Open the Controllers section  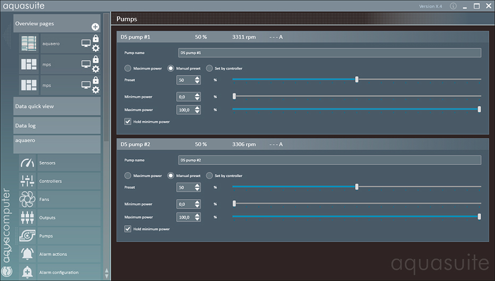(x=69, y=181)
